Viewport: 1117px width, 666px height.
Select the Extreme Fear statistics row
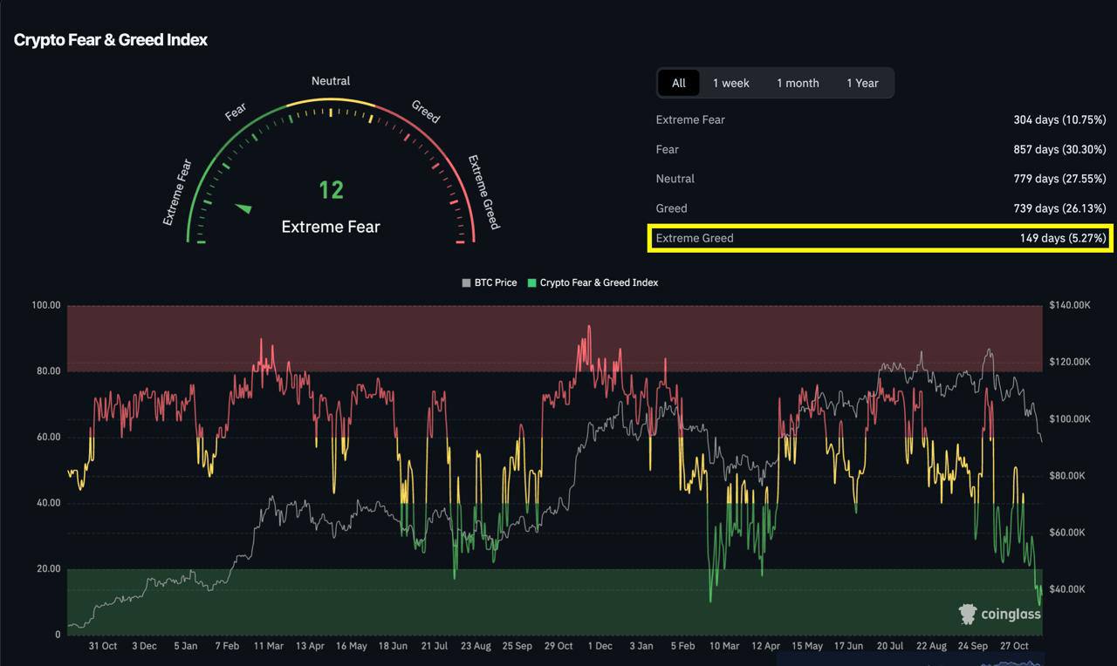[881, 119]
